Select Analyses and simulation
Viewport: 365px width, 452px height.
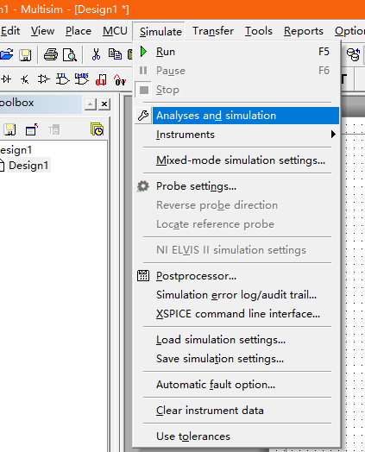click(236, 116)
